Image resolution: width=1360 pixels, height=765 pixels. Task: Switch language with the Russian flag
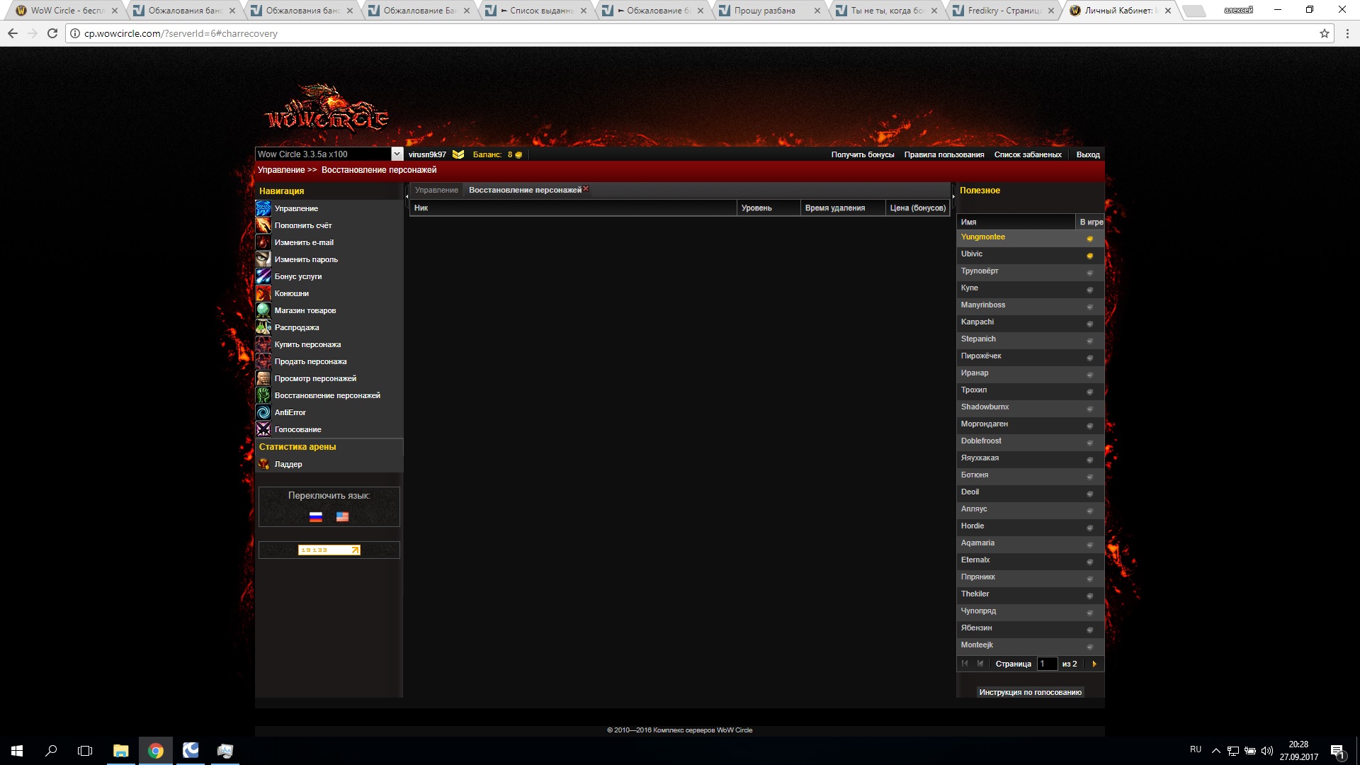[x=316, y=517]
